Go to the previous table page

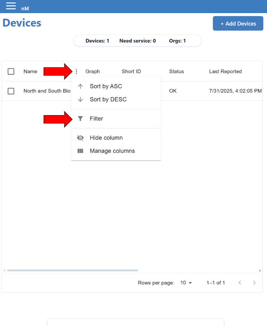pos(240,283)
